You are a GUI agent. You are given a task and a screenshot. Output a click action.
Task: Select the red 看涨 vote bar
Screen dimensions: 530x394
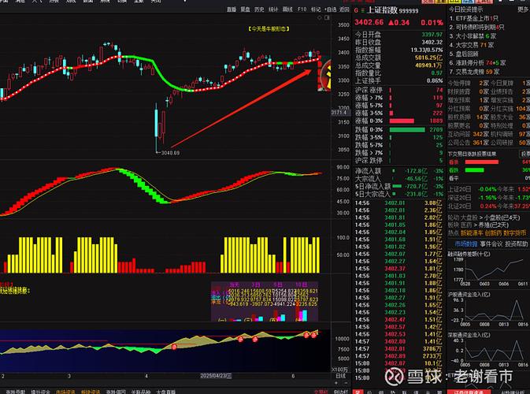click(x=482, y=162)
